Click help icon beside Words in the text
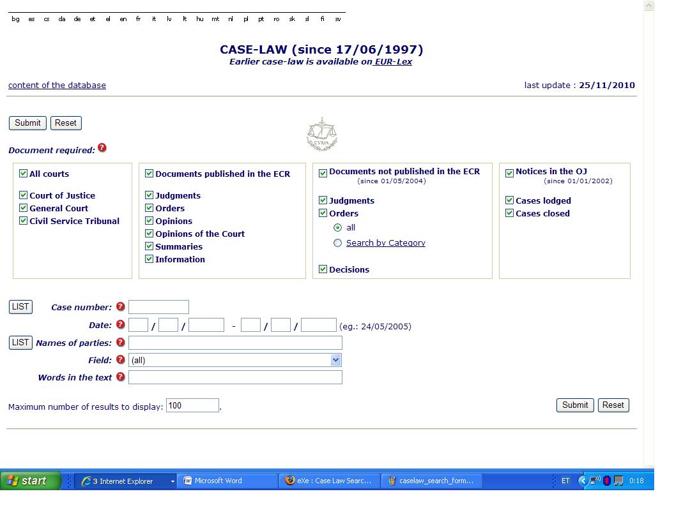The width and height of the screenshot is (690, 517). click(x=120, y=377)
